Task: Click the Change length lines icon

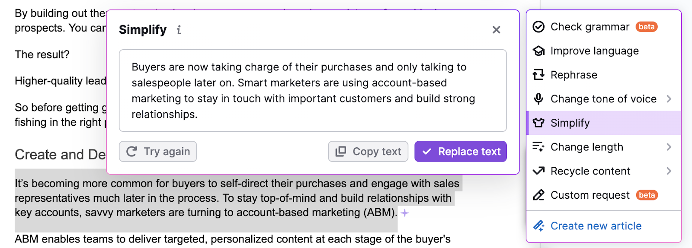Action: [538, 147]
